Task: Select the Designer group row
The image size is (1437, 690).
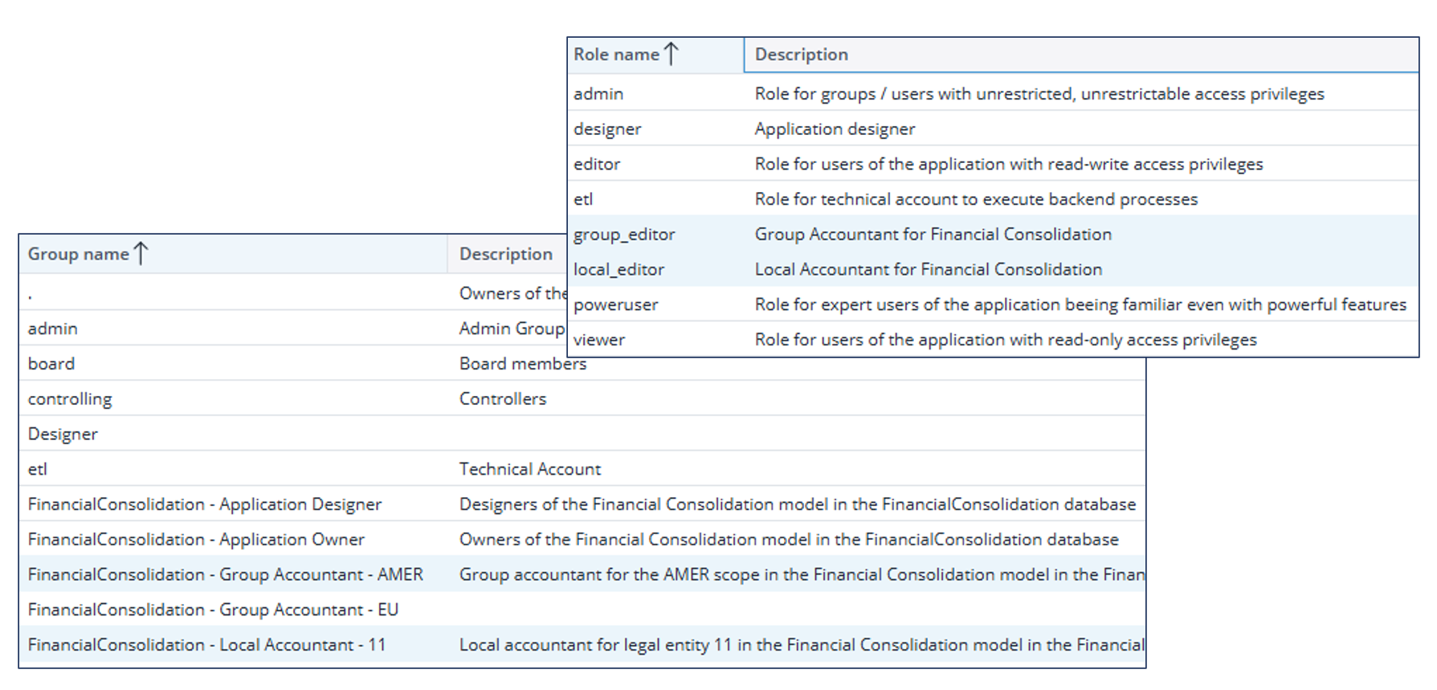Action: click(582, 434)
